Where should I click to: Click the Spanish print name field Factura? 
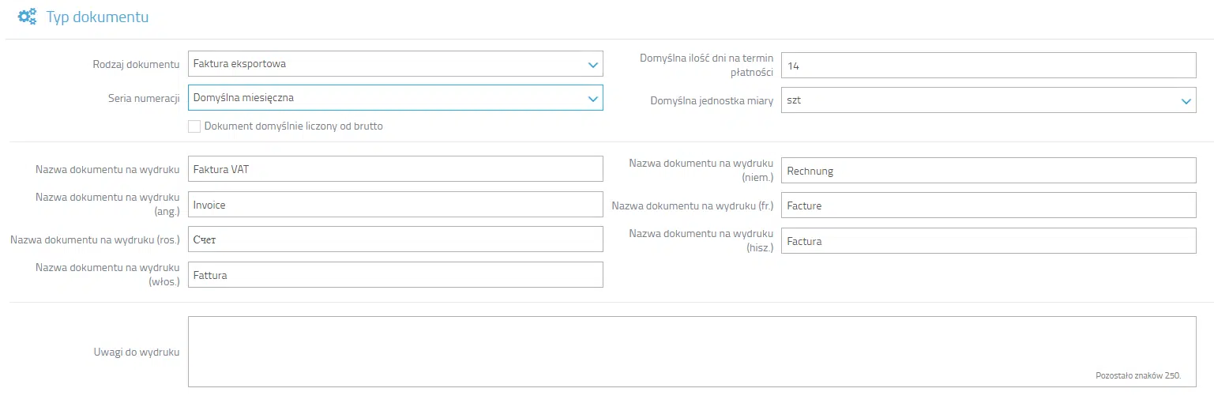tap(989, 241)
